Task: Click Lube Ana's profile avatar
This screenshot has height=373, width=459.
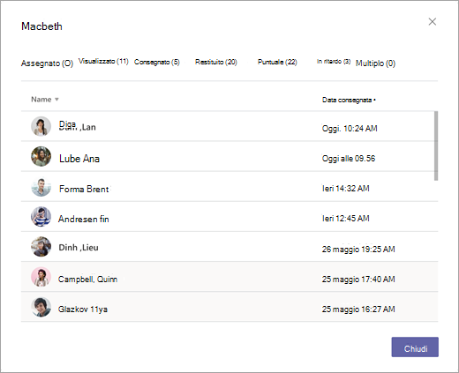Action: 41,156
